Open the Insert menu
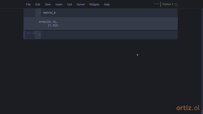 (59, 4)
